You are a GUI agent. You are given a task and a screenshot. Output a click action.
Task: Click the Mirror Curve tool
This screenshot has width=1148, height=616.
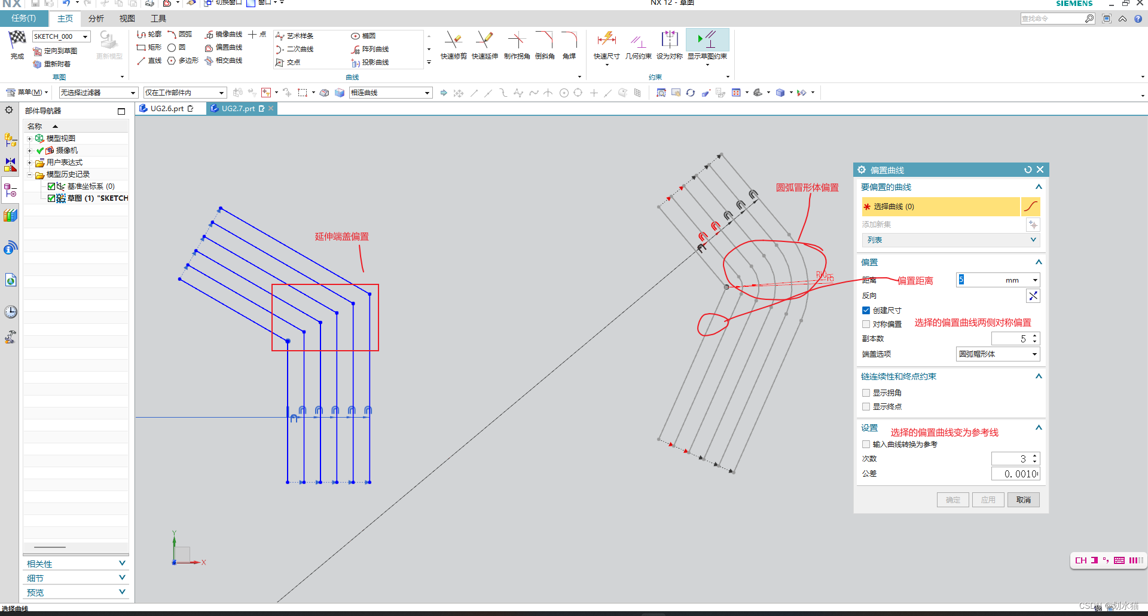(224, 35)
